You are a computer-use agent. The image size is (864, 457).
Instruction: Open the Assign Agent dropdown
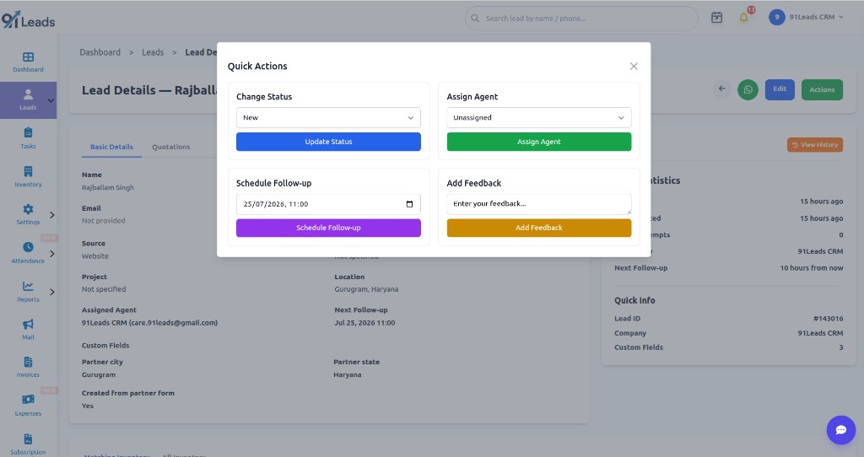coord(539,118)
